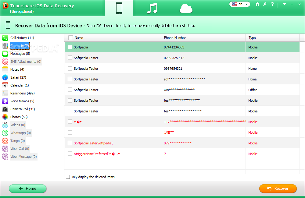Click the Voice Memos microphone icon
The width and height of the screenshot is (305, 198).
click(x=5, y=101)
